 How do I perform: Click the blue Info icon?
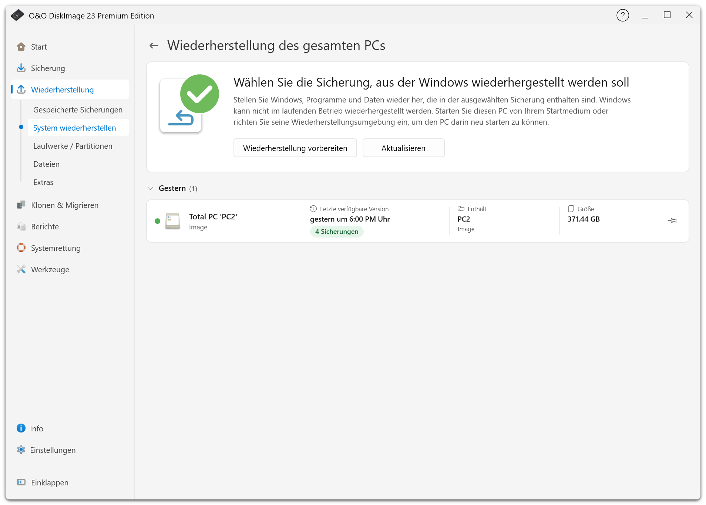click(21, 428)
